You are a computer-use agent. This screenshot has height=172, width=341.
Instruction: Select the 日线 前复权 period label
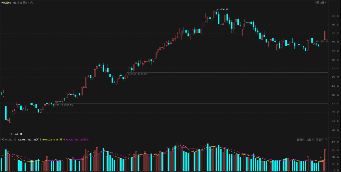click(x=21, y=2)
